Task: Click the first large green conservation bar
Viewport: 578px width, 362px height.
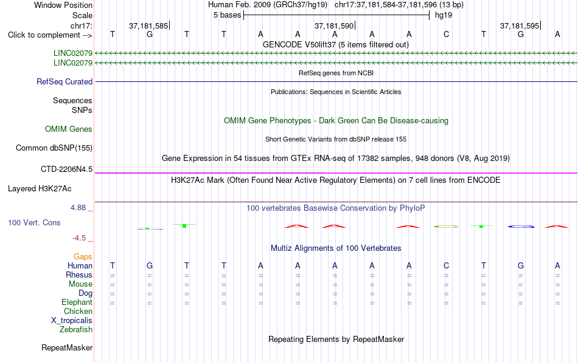Action: 184,225
